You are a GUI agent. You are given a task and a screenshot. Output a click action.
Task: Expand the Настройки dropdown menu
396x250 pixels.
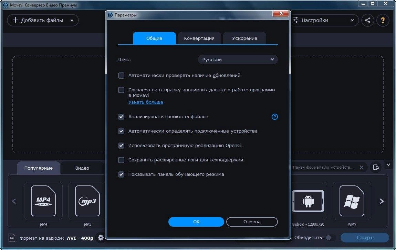[352, 20]
